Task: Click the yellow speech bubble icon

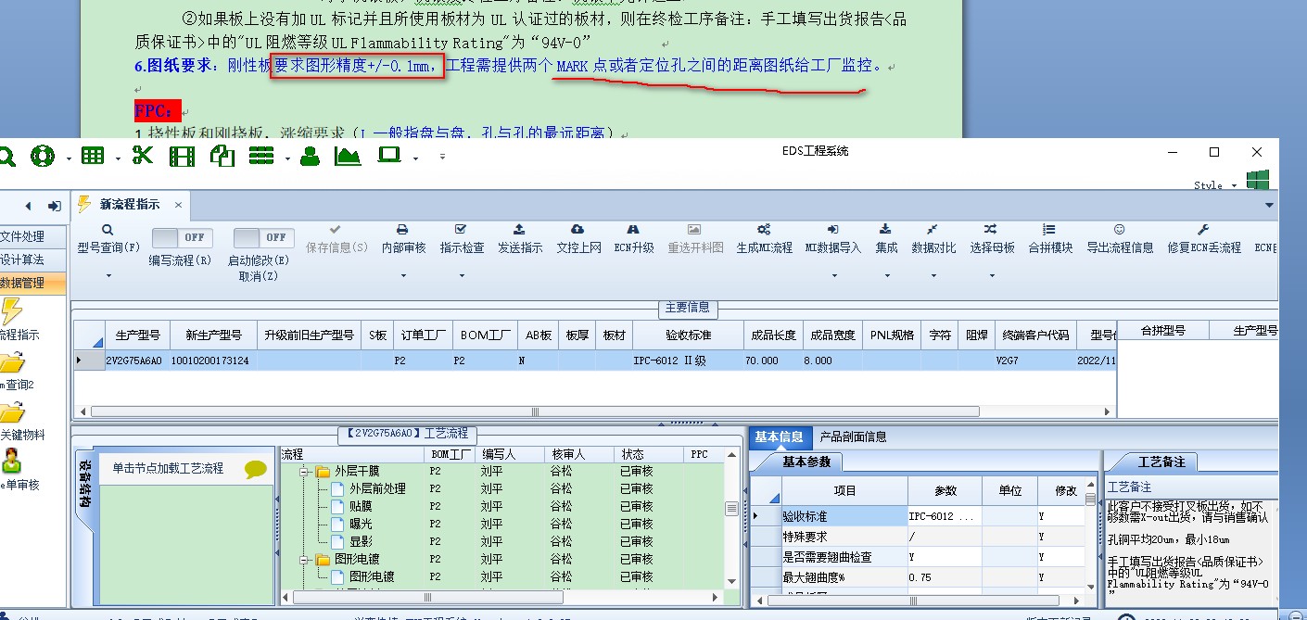Action: tap(256, 470)
